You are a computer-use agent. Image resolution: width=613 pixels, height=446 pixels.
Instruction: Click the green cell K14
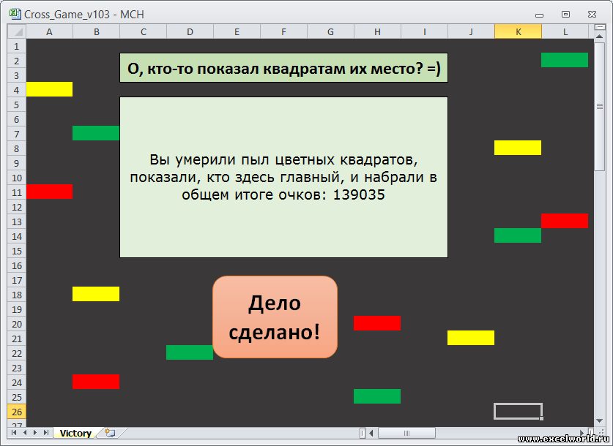pos(518,235)
